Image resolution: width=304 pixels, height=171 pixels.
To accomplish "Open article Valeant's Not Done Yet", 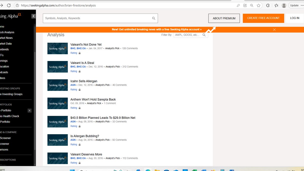I will pos(86,45).
